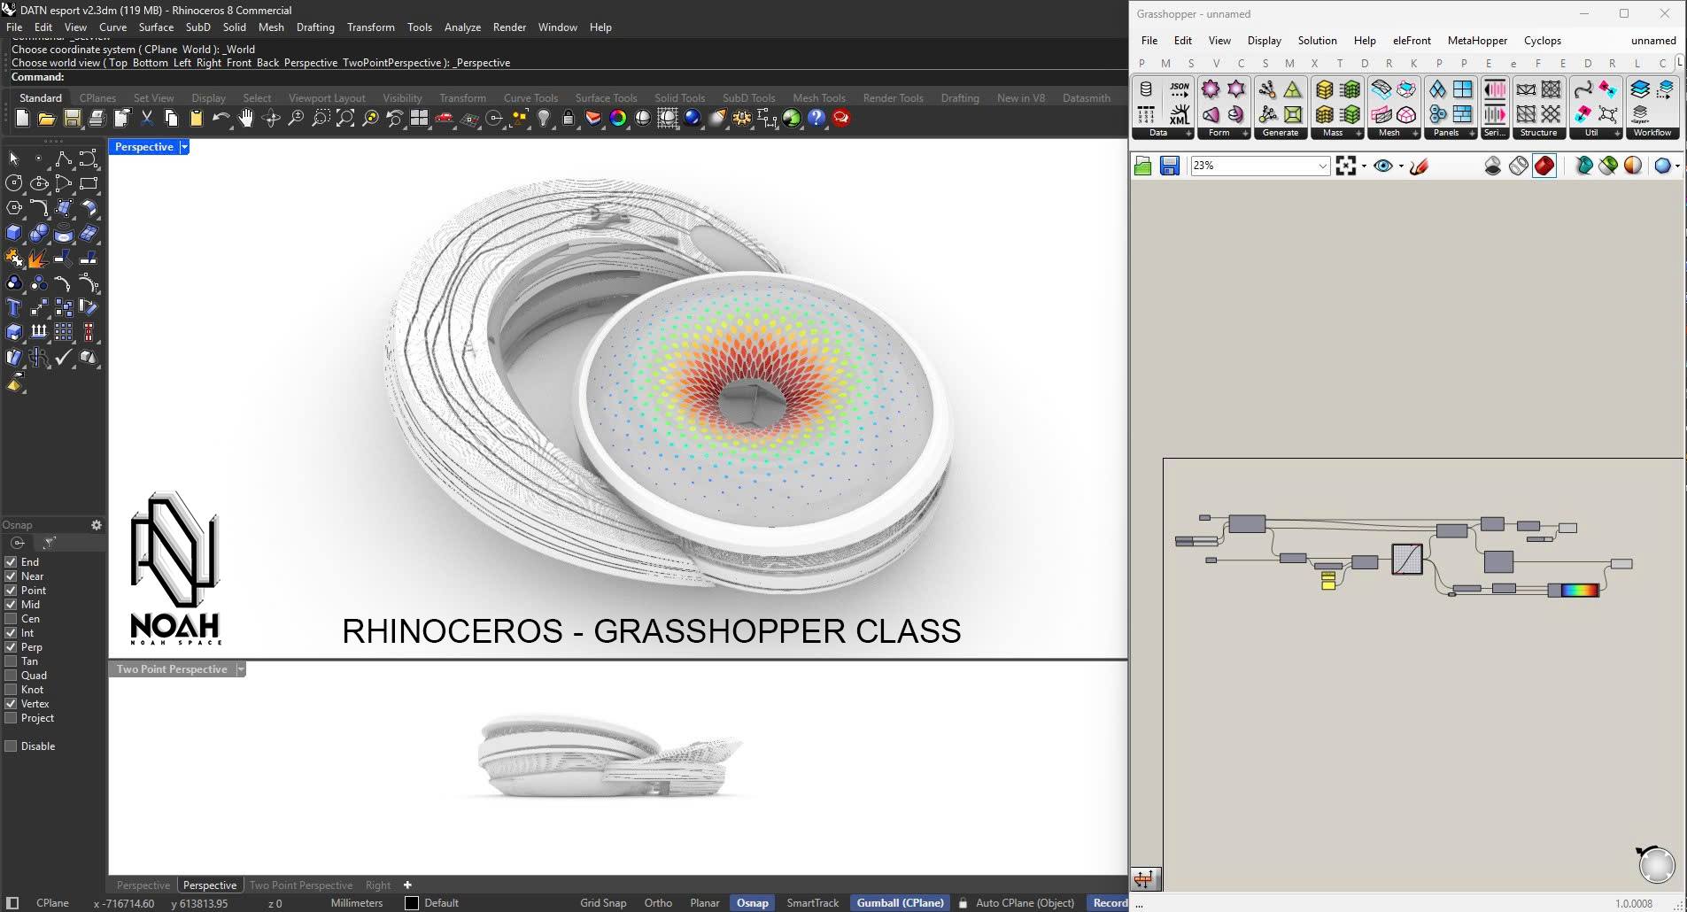1687x912 pixels.
Task: Open the Rhino SubD menu
Action: [198, 27]
